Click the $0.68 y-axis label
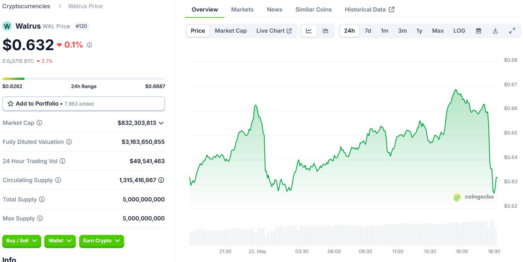This screenshot has height=262, width=523. pos(511,60)
